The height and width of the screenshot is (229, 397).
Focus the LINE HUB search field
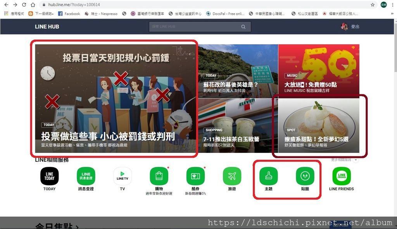200,26
